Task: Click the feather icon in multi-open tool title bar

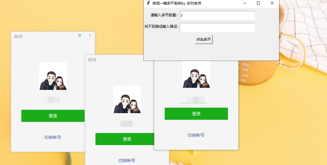Action: click(148, 3)
